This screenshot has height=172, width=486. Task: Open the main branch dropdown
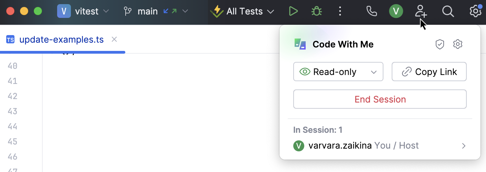click(x=156, y=11)
